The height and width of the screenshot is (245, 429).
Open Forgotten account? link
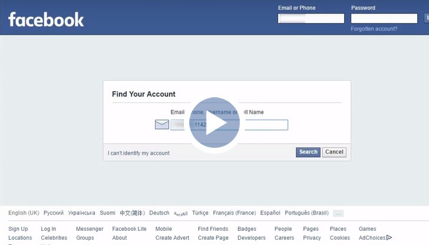pyautogui.click(x=374, y=29)
